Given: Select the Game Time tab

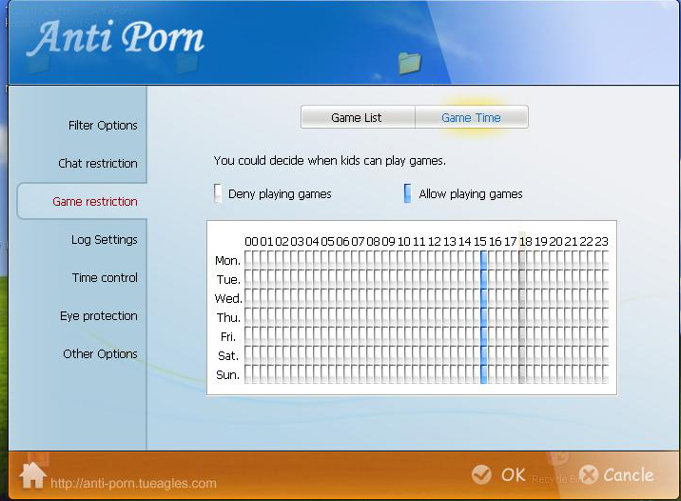Looking at the screenshot, I should pos(472,117).
